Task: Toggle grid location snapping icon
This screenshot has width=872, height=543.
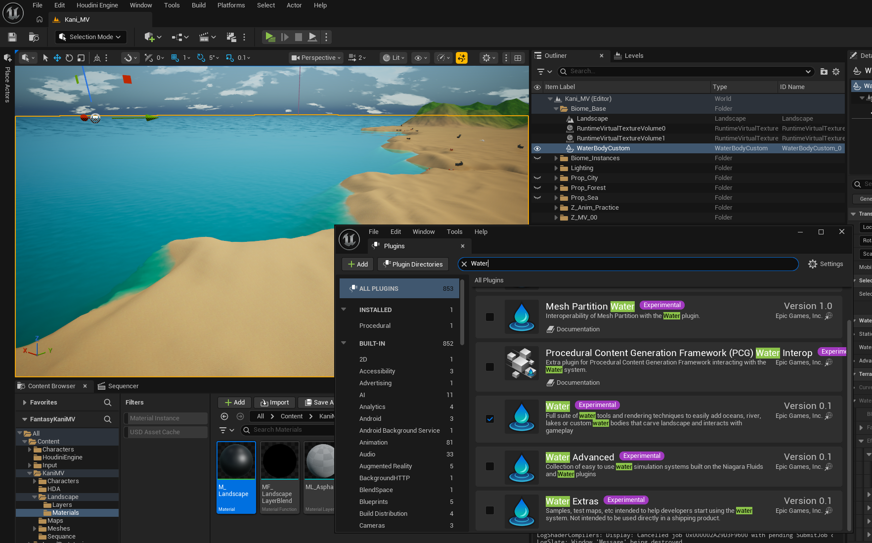Action: click(x=175, y=58)
